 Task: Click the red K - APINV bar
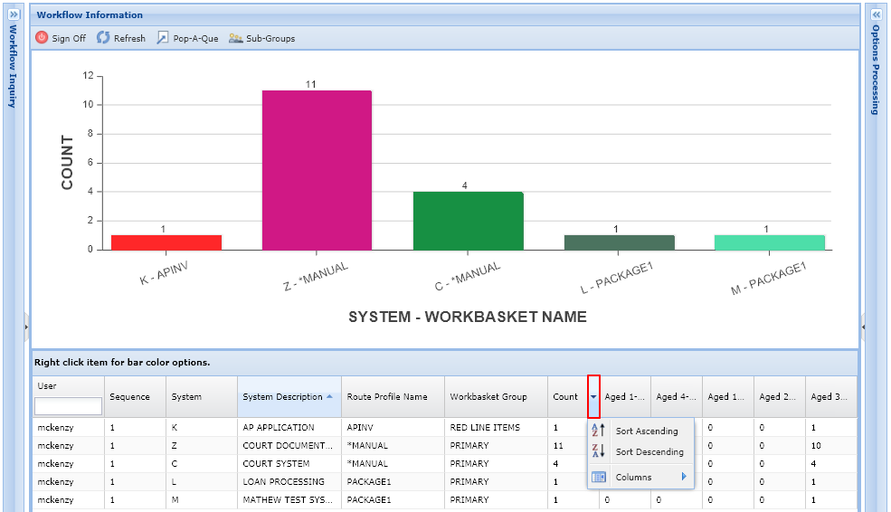click(x=166, y=242)
